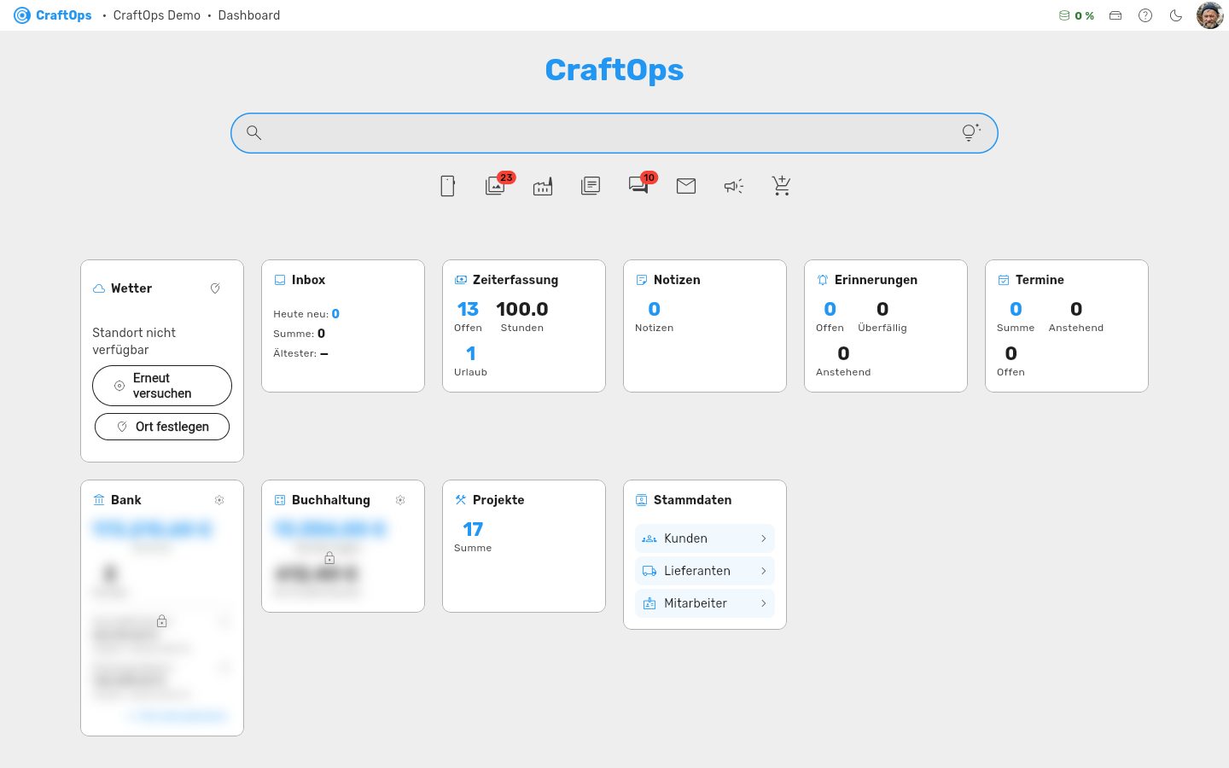This screenshot has width=1229, height=768.
Task: Click the storage 0 % indicator
Action: pos(1076,15)
